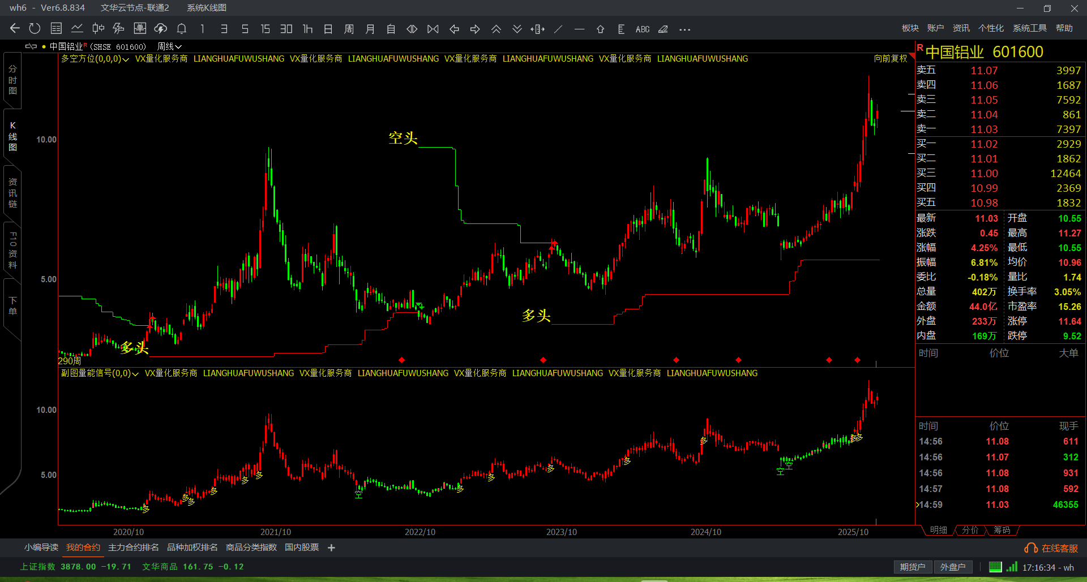Open 在线客服 online support link
This screenshot has width=1087, height=582.
click(x=1051, y=548)
